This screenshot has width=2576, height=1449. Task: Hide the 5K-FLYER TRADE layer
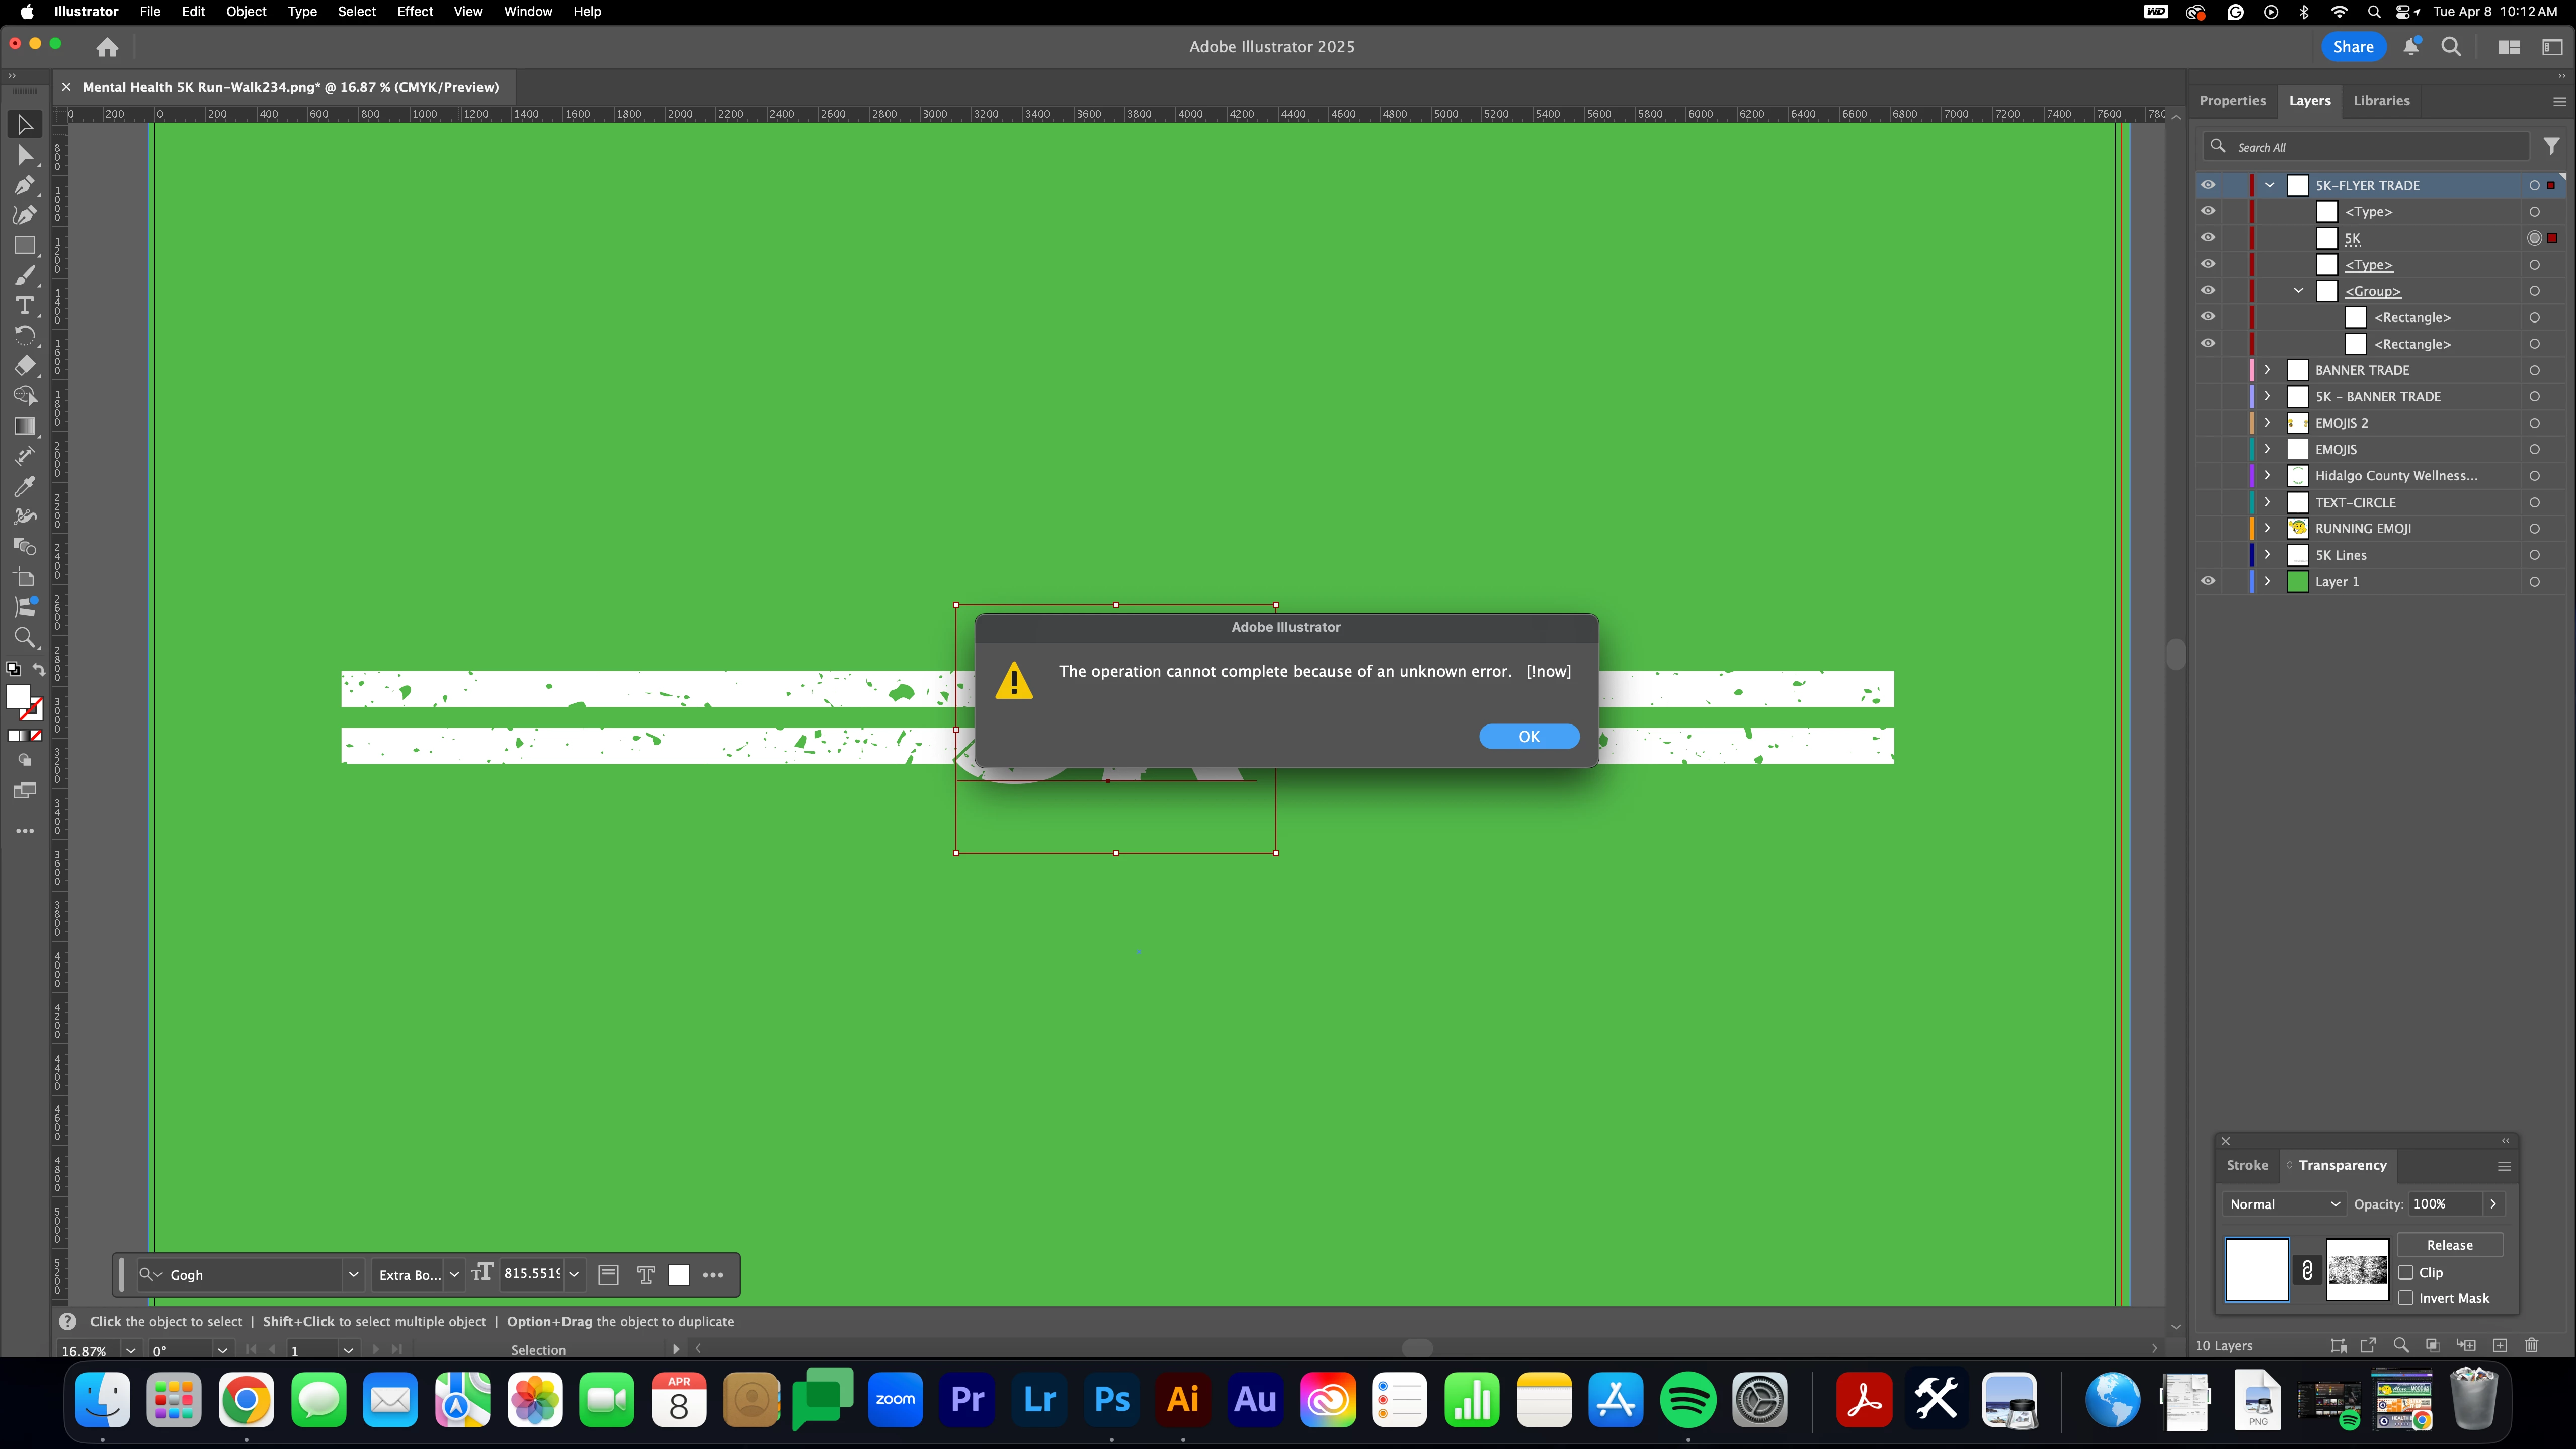click(x=2208, y=185)
